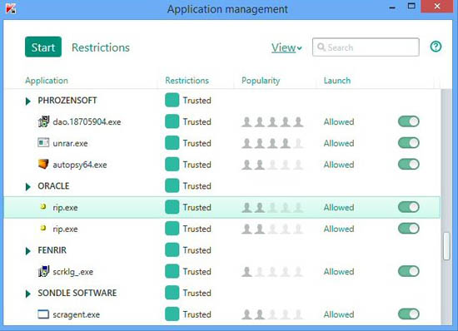The width and height of the screenshot is (458, 331).
Task: Select the PHROZENSOFT group label
Action: pyautogui.click(x=67, y=101)
